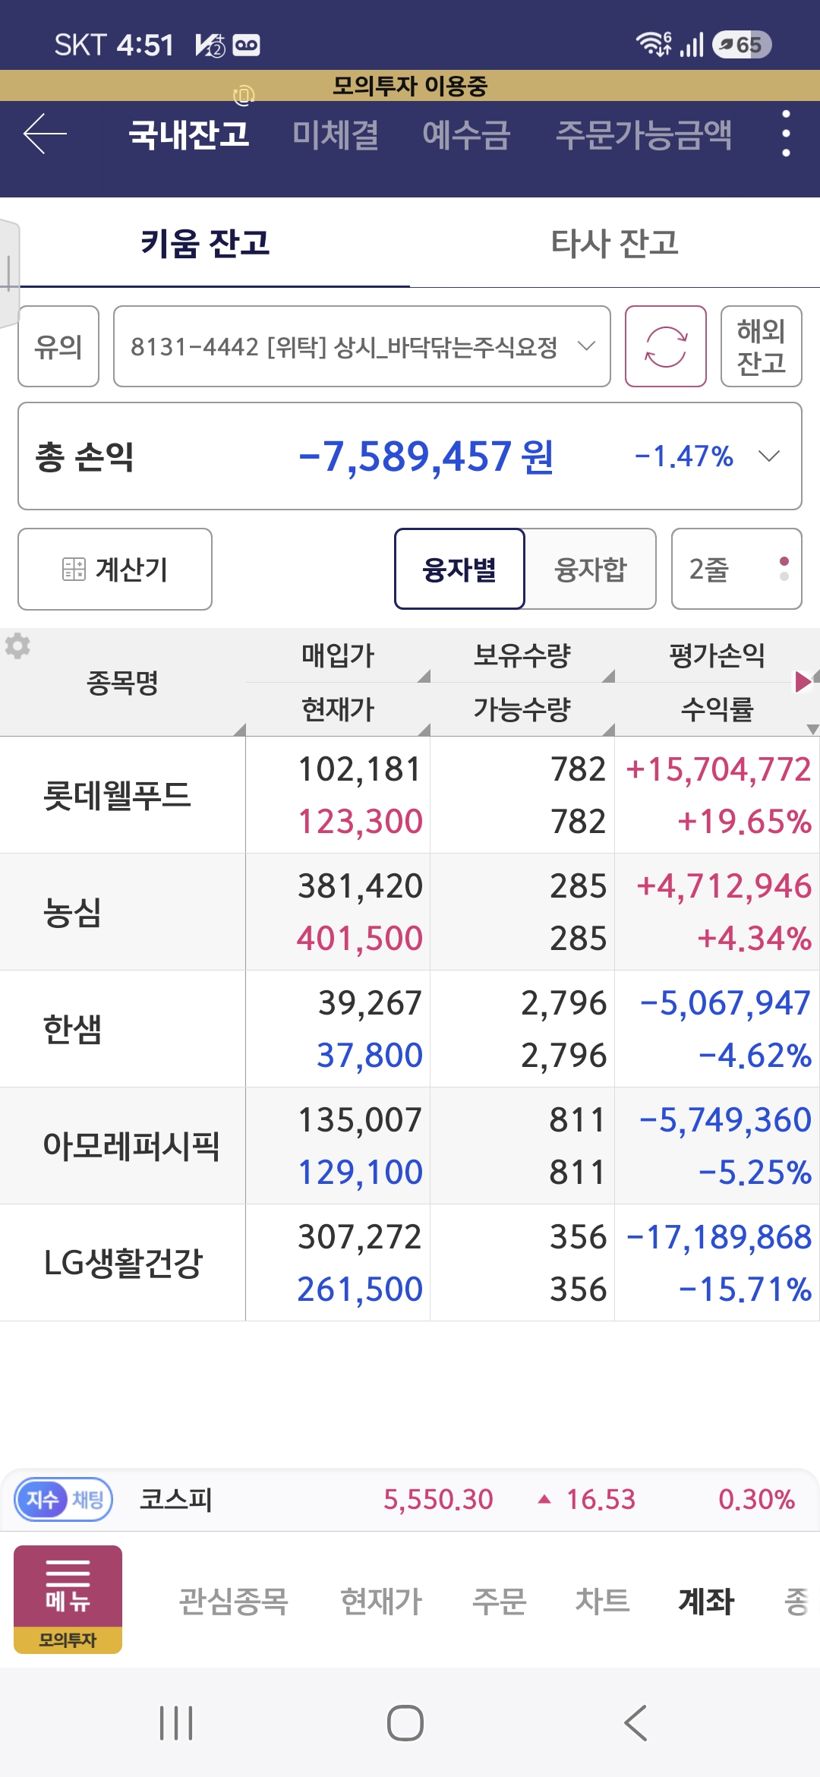Switch to 미체결 tab
The height and width of the screenshot is (1777, 820).
[x=336, y=134]
